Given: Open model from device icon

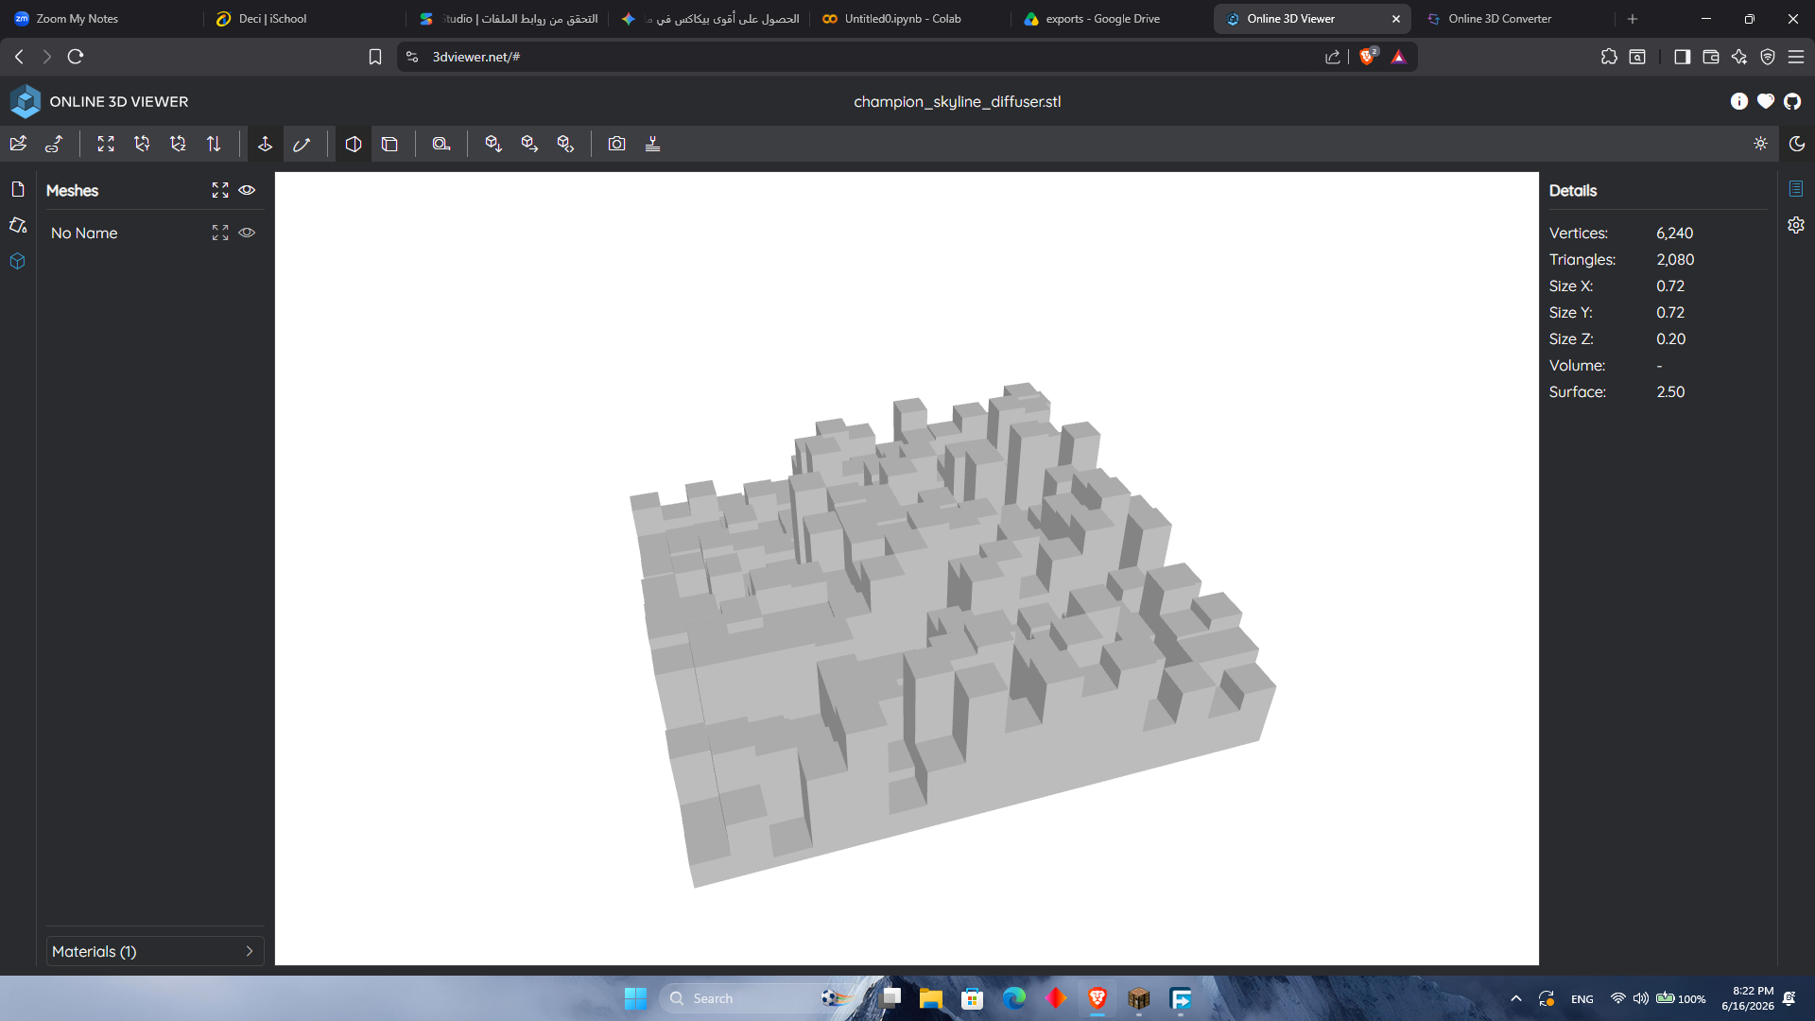Looking at the screenshot, I should (x=18, y=144).
